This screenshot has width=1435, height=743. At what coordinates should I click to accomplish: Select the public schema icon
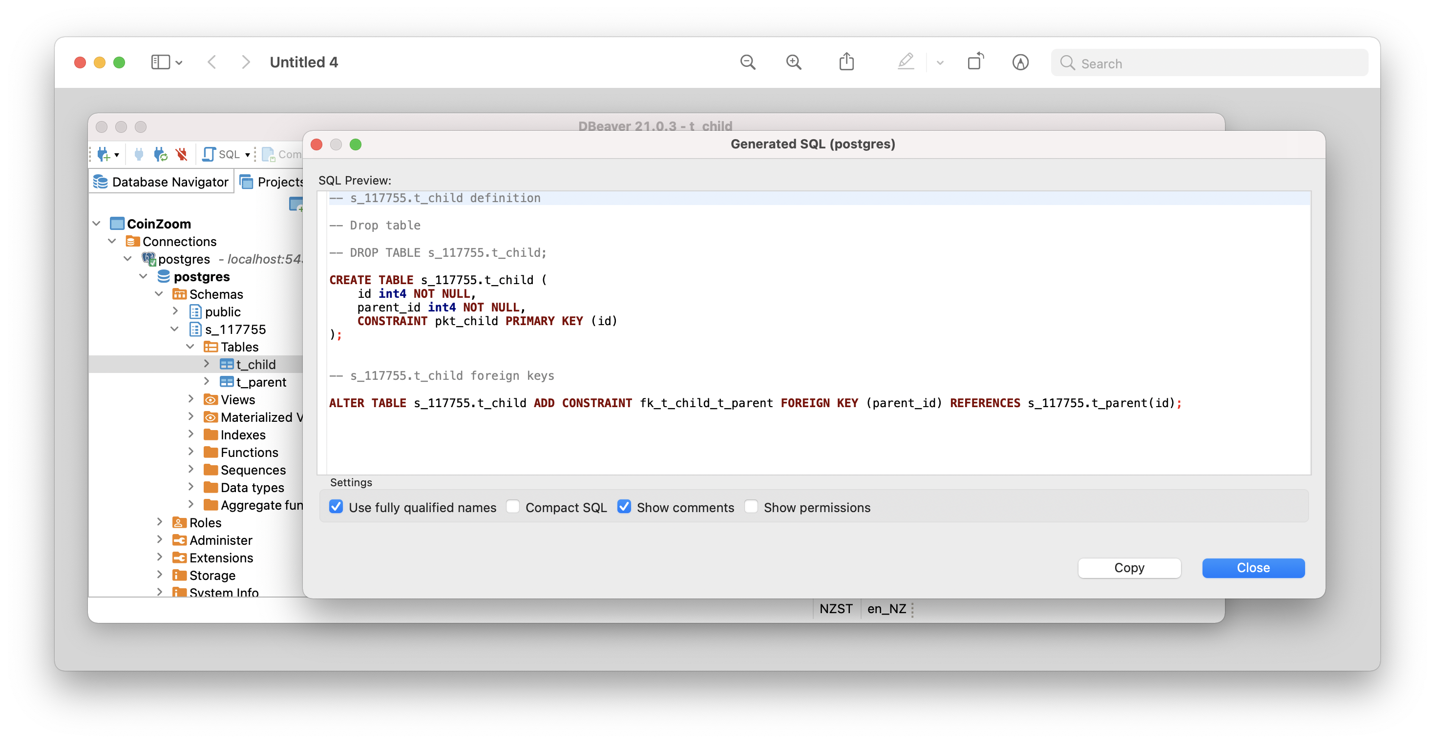tap(195, 311)
